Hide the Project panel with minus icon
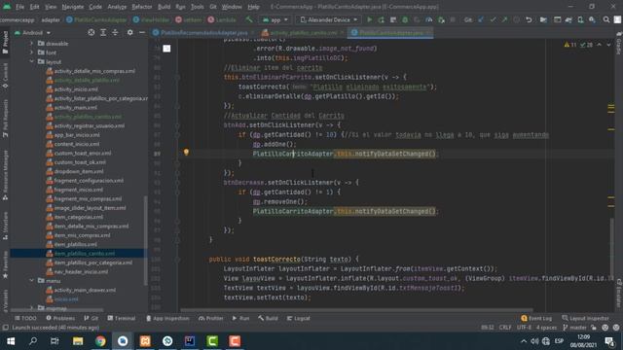Image resolution: width=623 pixels, height=350 pixels. point(142,32)
